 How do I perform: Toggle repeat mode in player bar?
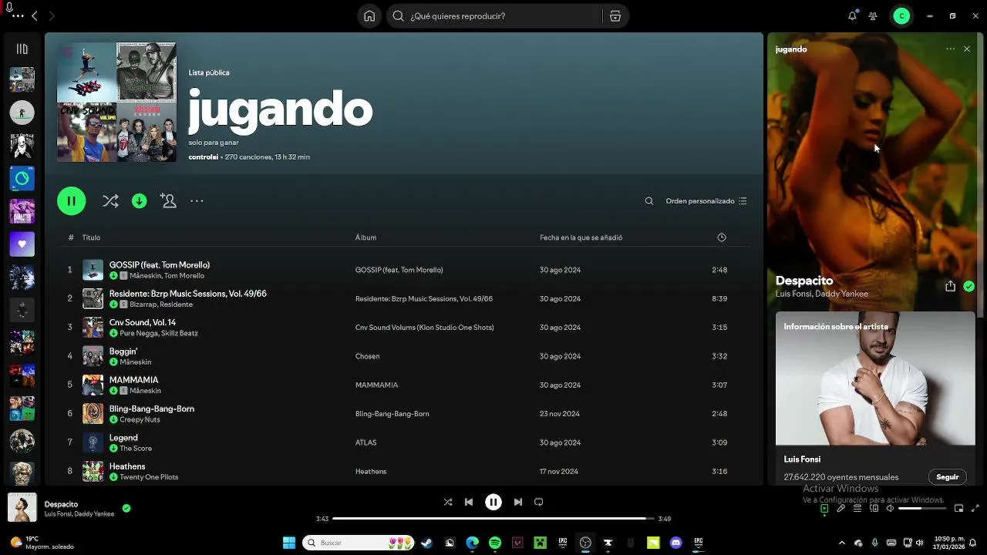[539, 502]
